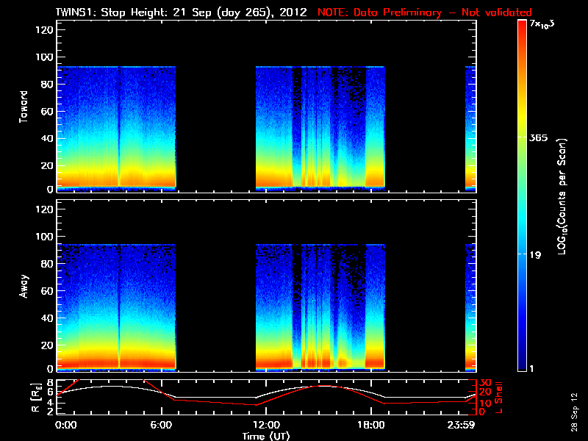This screenshot has height=441, width=588.
Task: Click the 12:00 time axis label
Action: [265, 425]
